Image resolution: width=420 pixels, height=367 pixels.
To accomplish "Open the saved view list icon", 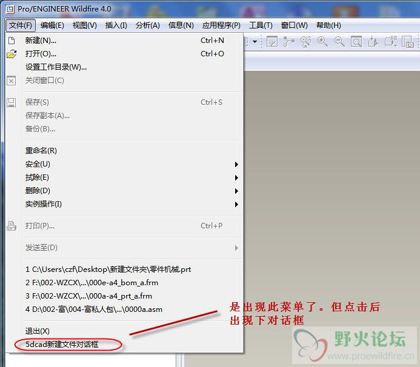I will click(390, 42).
